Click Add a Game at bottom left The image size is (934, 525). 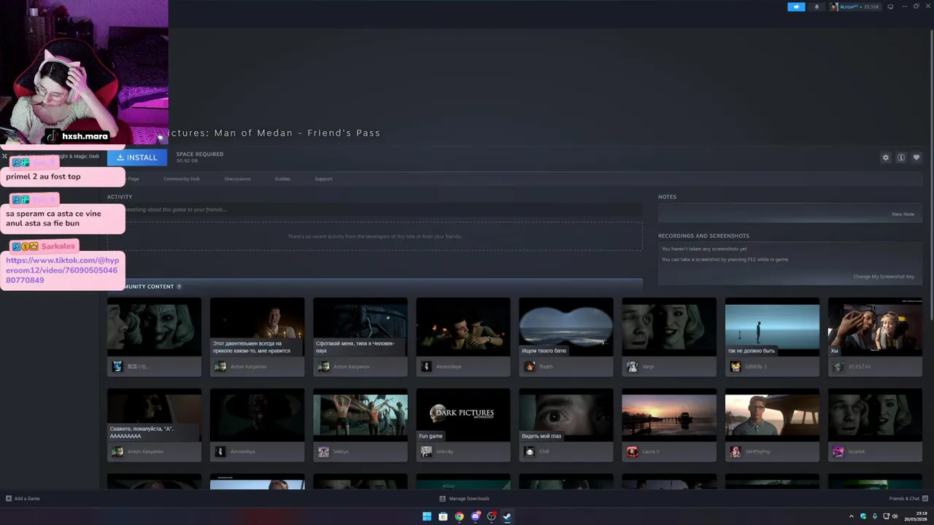[x=23, y=499]
